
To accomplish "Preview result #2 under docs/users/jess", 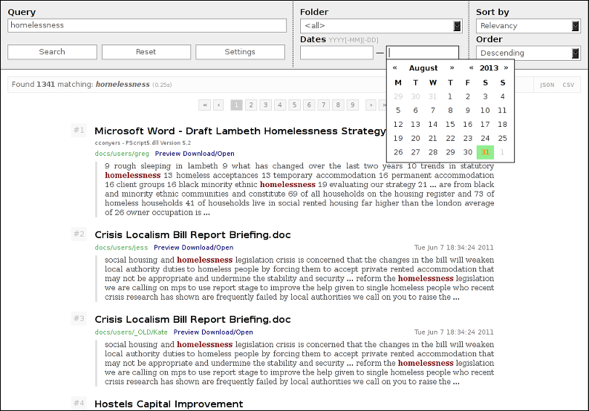I will [x=166, y=248].
